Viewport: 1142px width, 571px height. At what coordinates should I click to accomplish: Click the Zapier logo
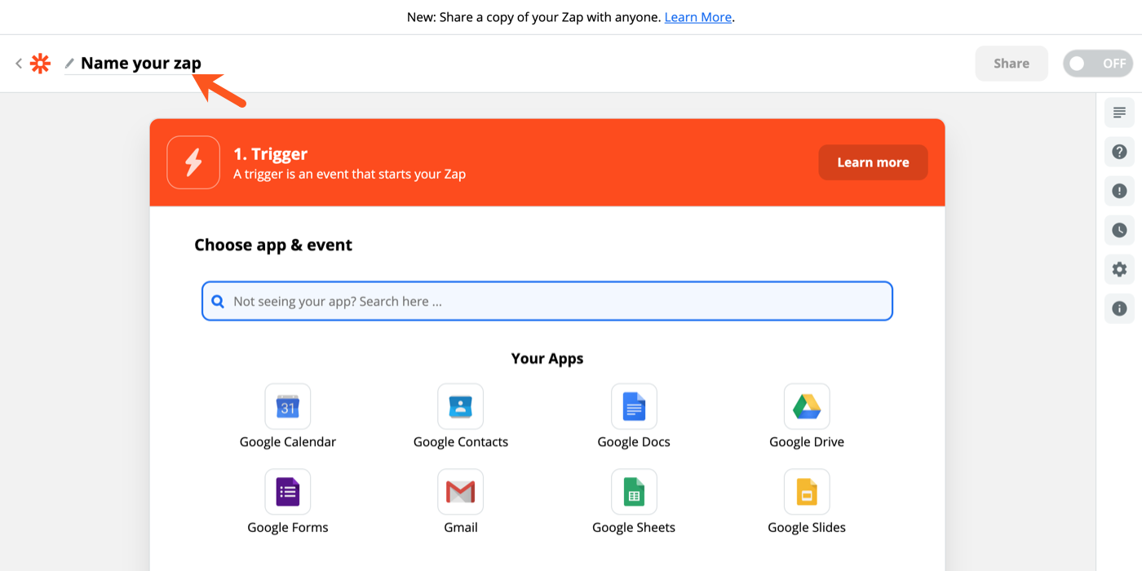point(40,63)
